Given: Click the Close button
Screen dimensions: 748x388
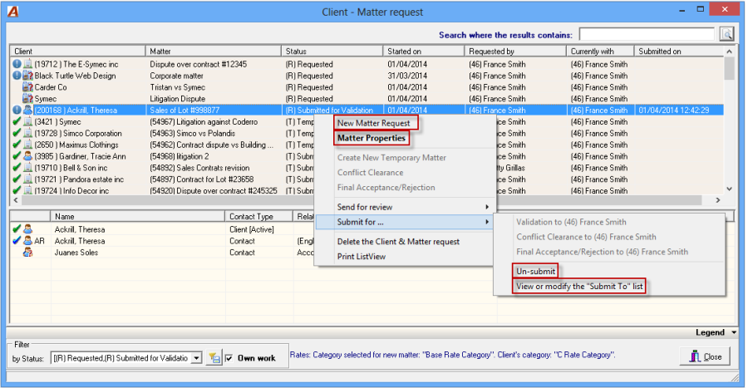Looking at the screenshot, I should 705,356.
